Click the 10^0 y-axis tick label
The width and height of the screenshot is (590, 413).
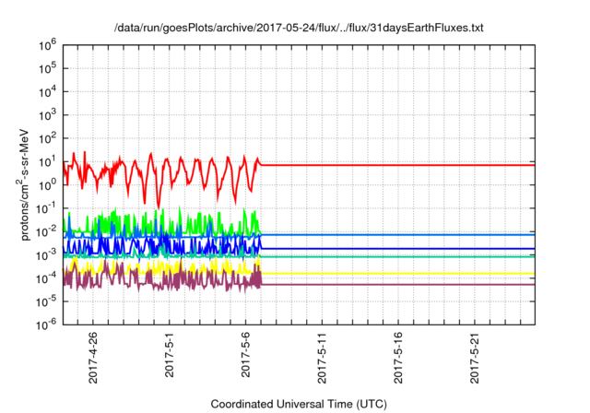pyautogui.click(x=47, y=185)
